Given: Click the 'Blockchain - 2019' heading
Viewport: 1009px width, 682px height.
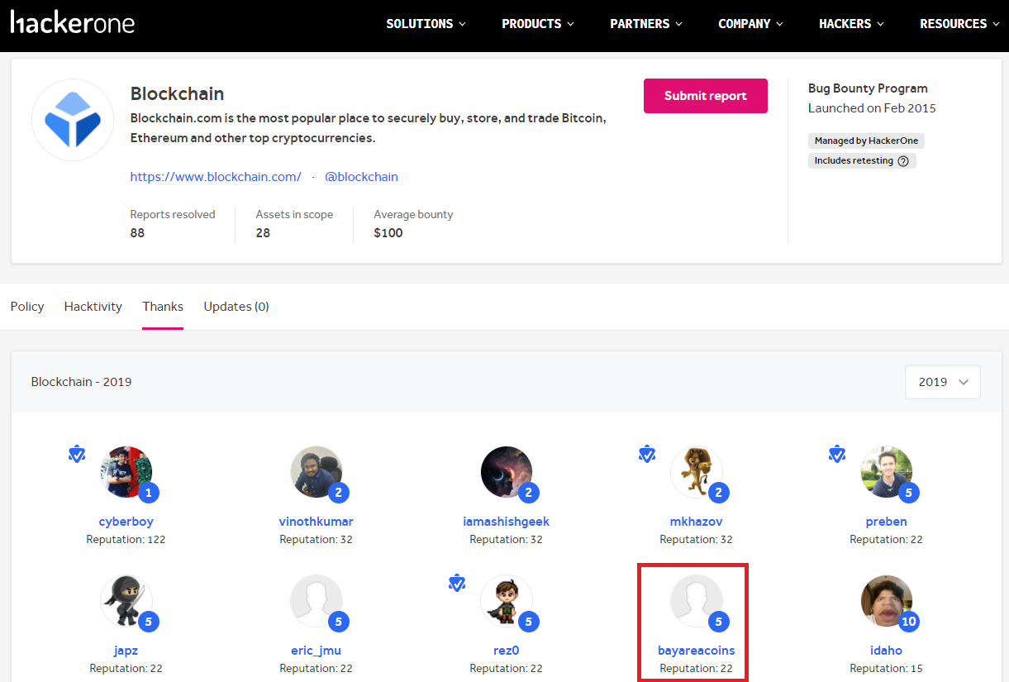Looking at the screenshot, I should pyautogui.click(x=81, y=382).
